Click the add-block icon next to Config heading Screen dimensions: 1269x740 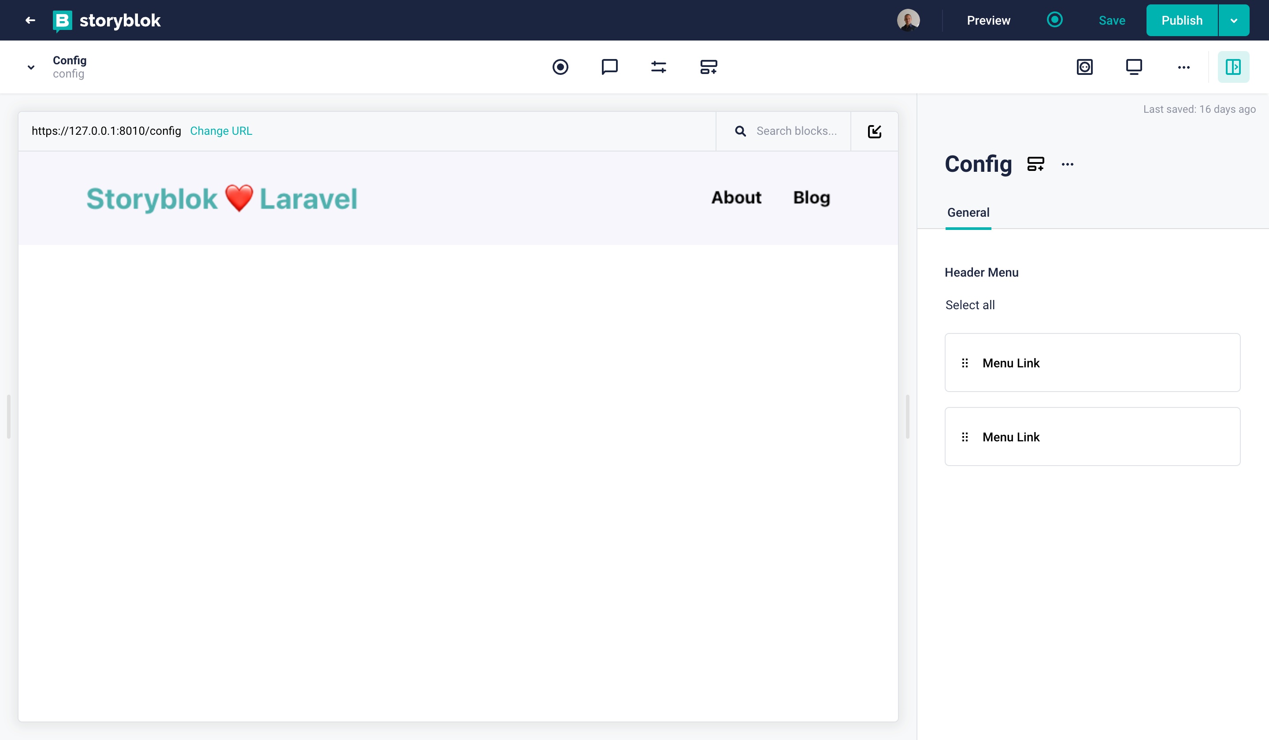point(1036,164)
